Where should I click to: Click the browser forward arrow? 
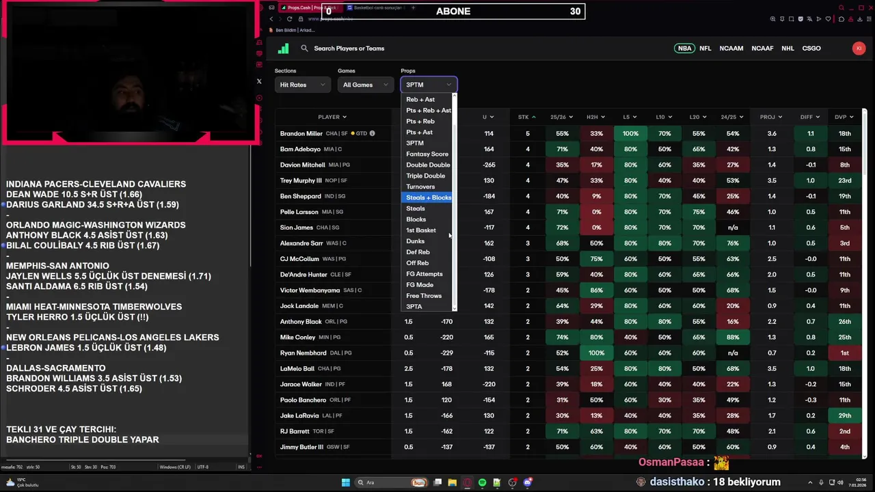[281, 19]
